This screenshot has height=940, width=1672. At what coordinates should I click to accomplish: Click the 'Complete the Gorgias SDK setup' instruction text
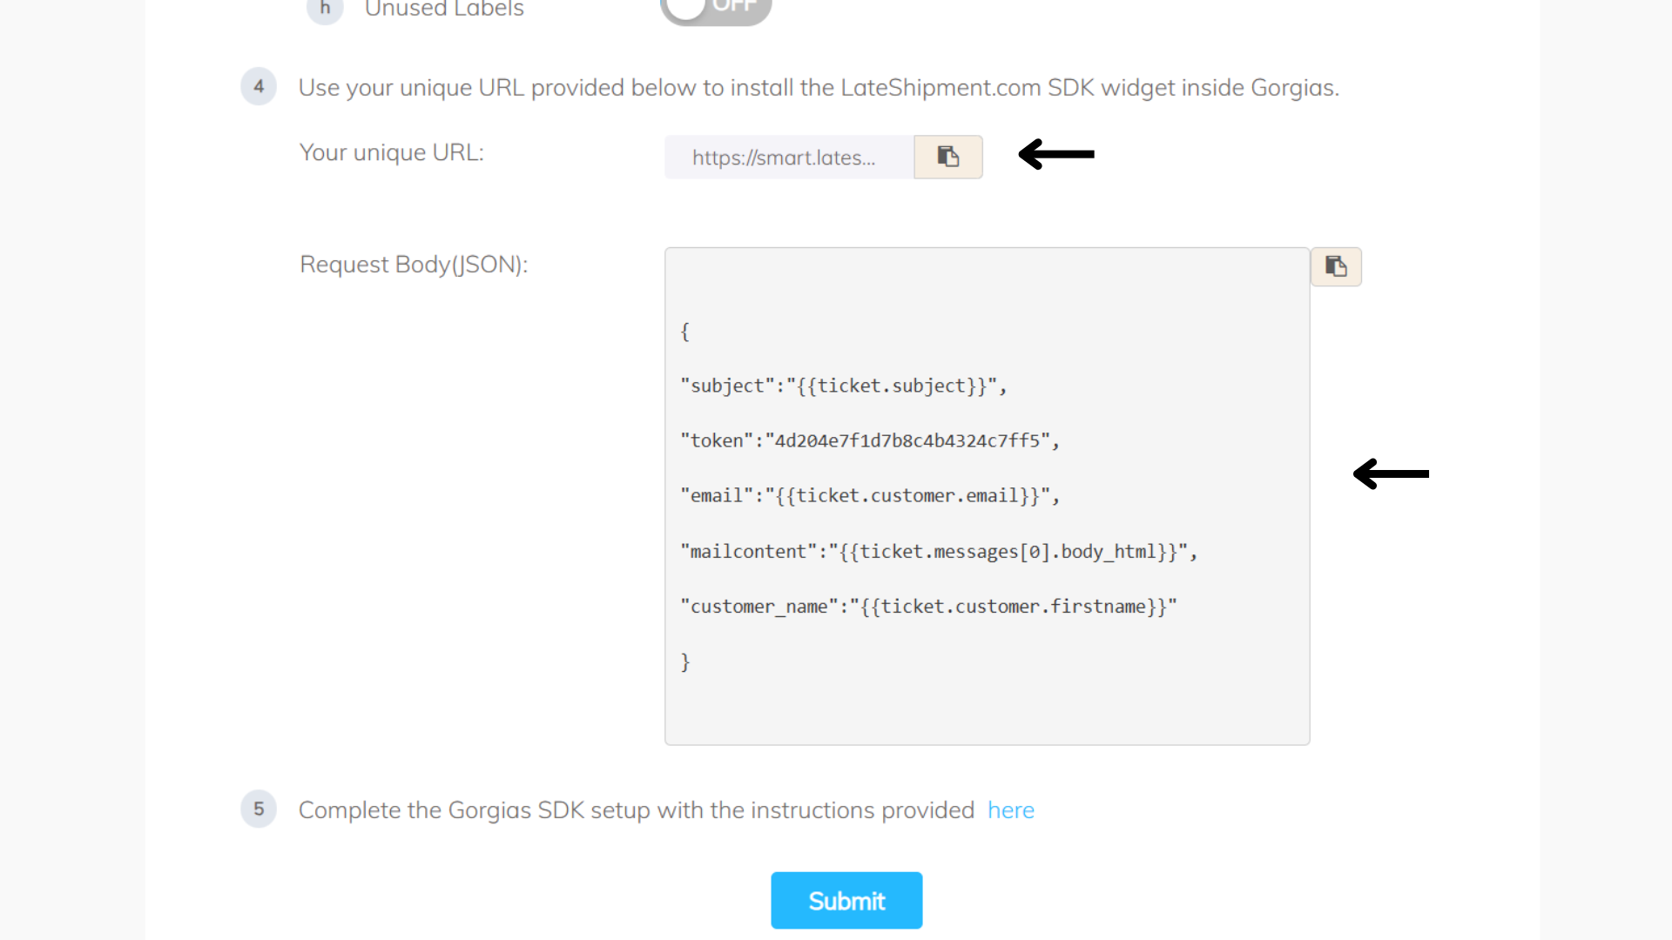point(637,810)
